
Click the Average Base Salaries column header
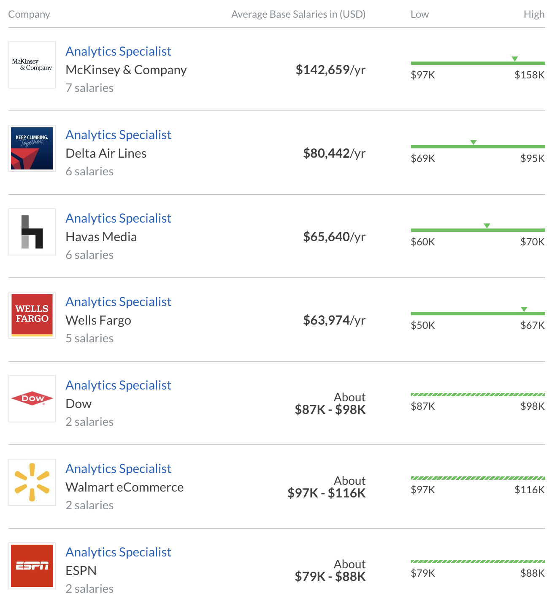click(x=298, y=14)
